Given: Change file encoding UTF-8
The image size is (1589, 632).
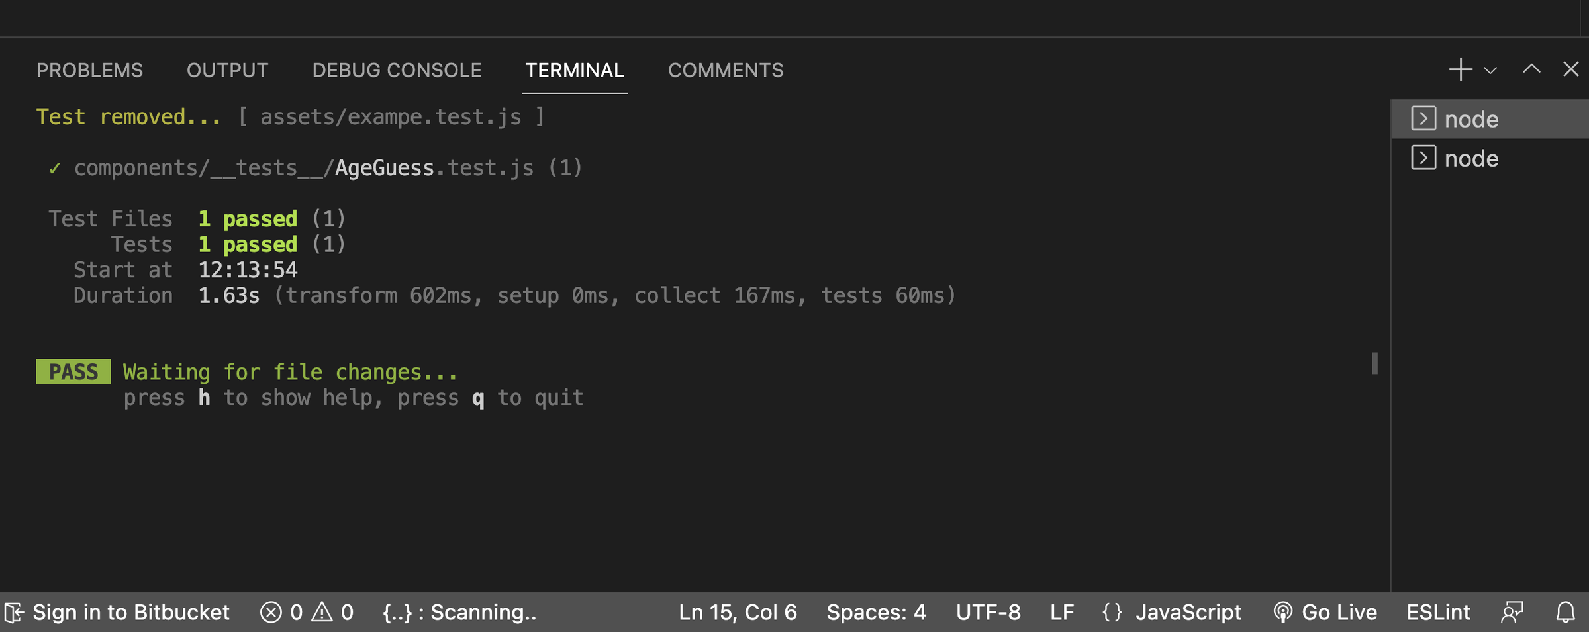Looking at the screenshot, I should [x=988, y=612].
